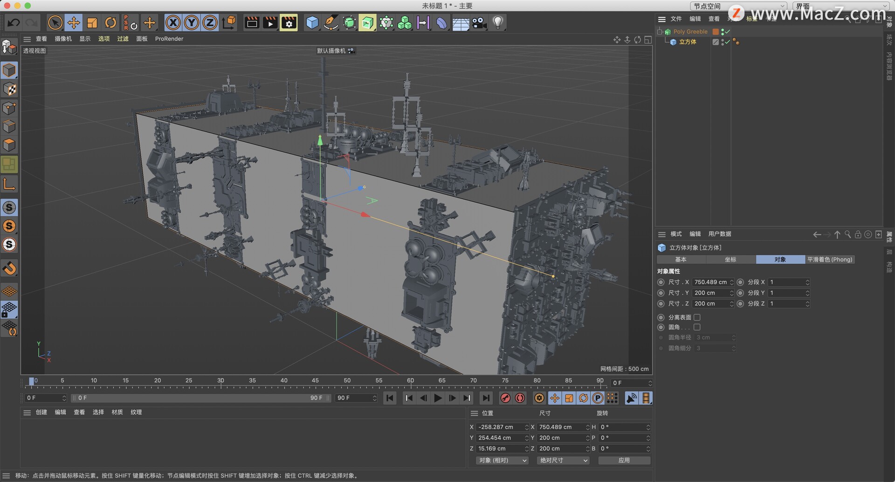Image resolution: width=895 pixels, height=482 pixels.
Task: Open the Spline Pen tool
Action: 330,22
